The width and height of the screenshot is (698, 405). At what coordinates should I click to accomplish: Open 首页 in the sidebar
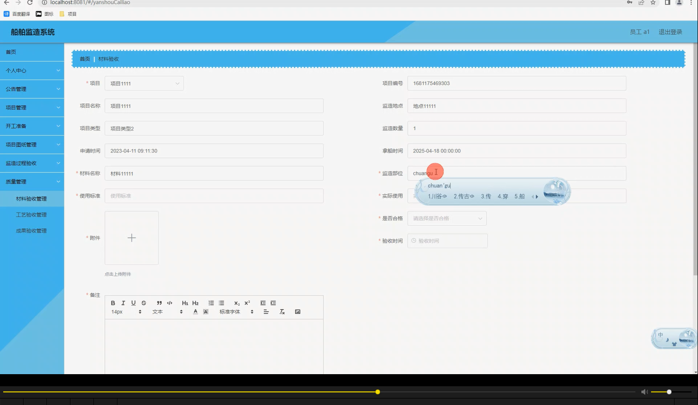pyautogui.click(x=32, y=52)
